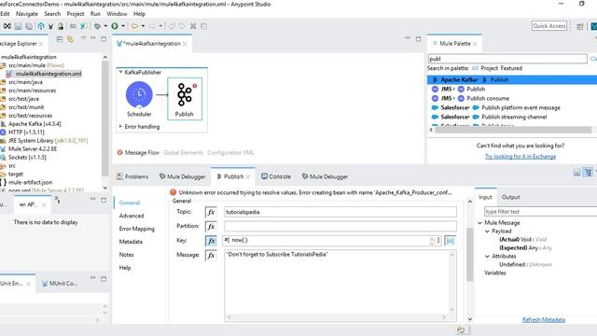The height and width of the screenshot is (336, 597).
Task: Open the Notes section of Publish properties
Action: [127, 255]
